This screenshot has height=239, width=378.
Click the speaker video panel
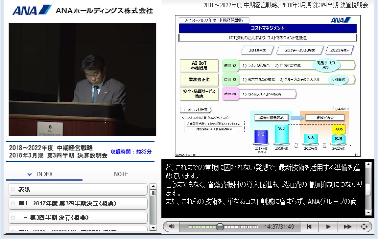pyautogui.click(x=82, y=79)
